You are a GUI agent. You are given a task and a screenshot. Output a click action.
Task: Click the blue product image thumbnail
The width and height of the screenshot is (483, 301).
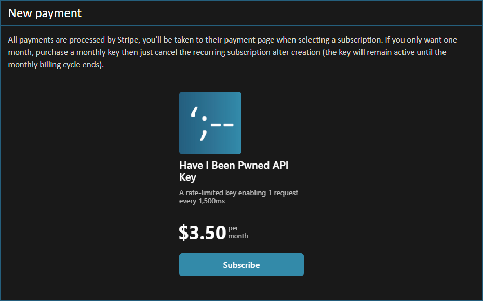point(210,122)
